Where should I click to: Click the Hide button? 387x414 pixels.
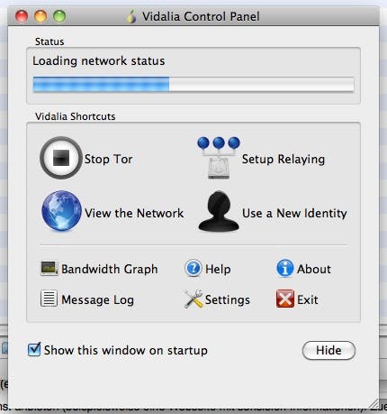coord(328,350)
